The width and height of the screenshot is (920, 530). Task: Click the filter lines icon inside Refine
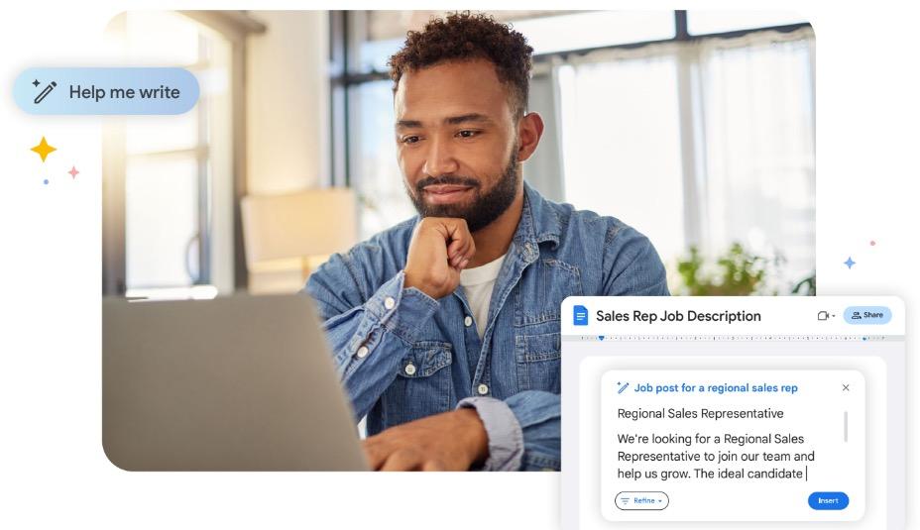pyautogui.click(x=625, y=500)
